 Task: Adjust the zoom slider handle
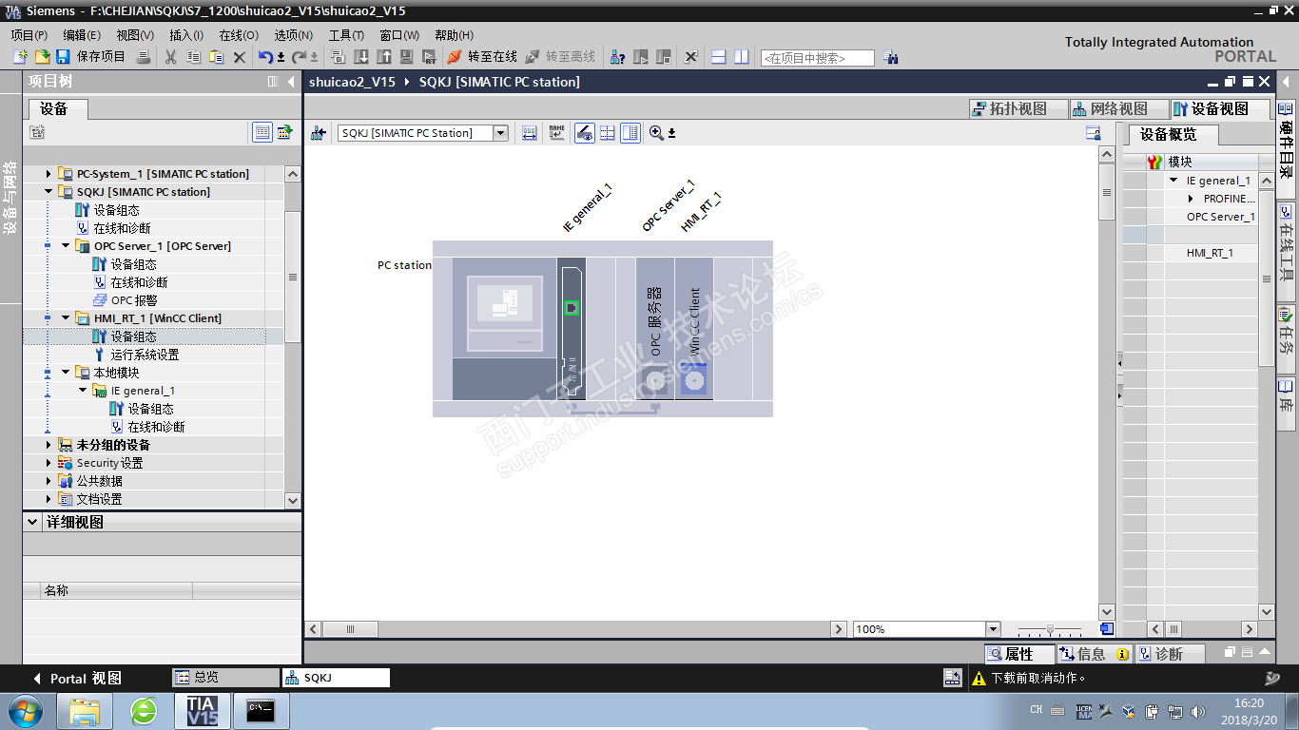(1050, 629)
